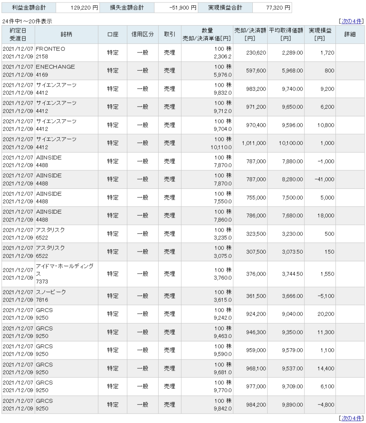Click the unit price 9,681.0

point(223,372)
